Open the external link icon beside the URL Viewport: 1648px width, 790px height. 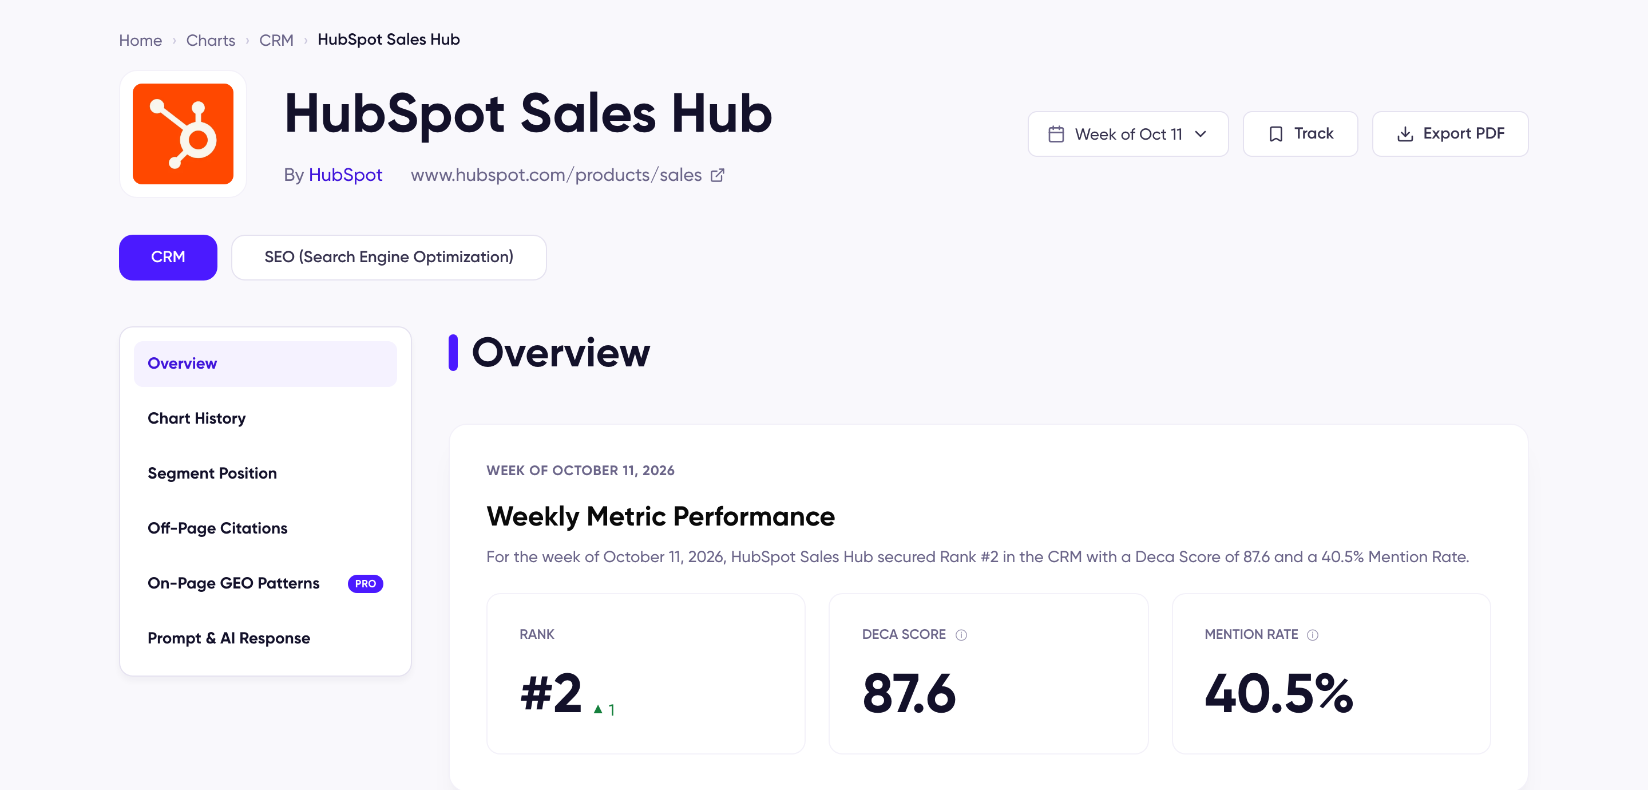click(718, 175)
